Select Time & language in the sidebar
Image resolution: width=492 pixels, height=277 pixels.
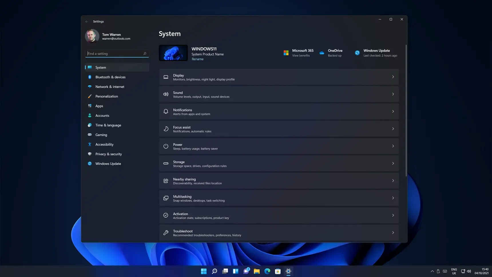(x=108, y=125)
